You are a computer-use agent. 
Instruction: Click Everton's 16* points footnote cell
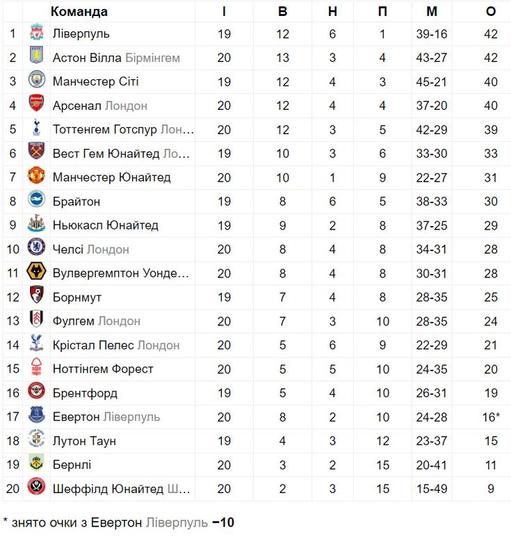point(491,417)
